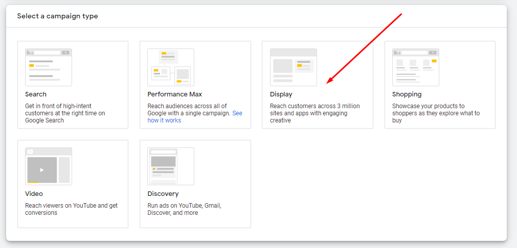
Task: Click 'Get in front of high-intent customers' text
Action: (x=65, y=113)
